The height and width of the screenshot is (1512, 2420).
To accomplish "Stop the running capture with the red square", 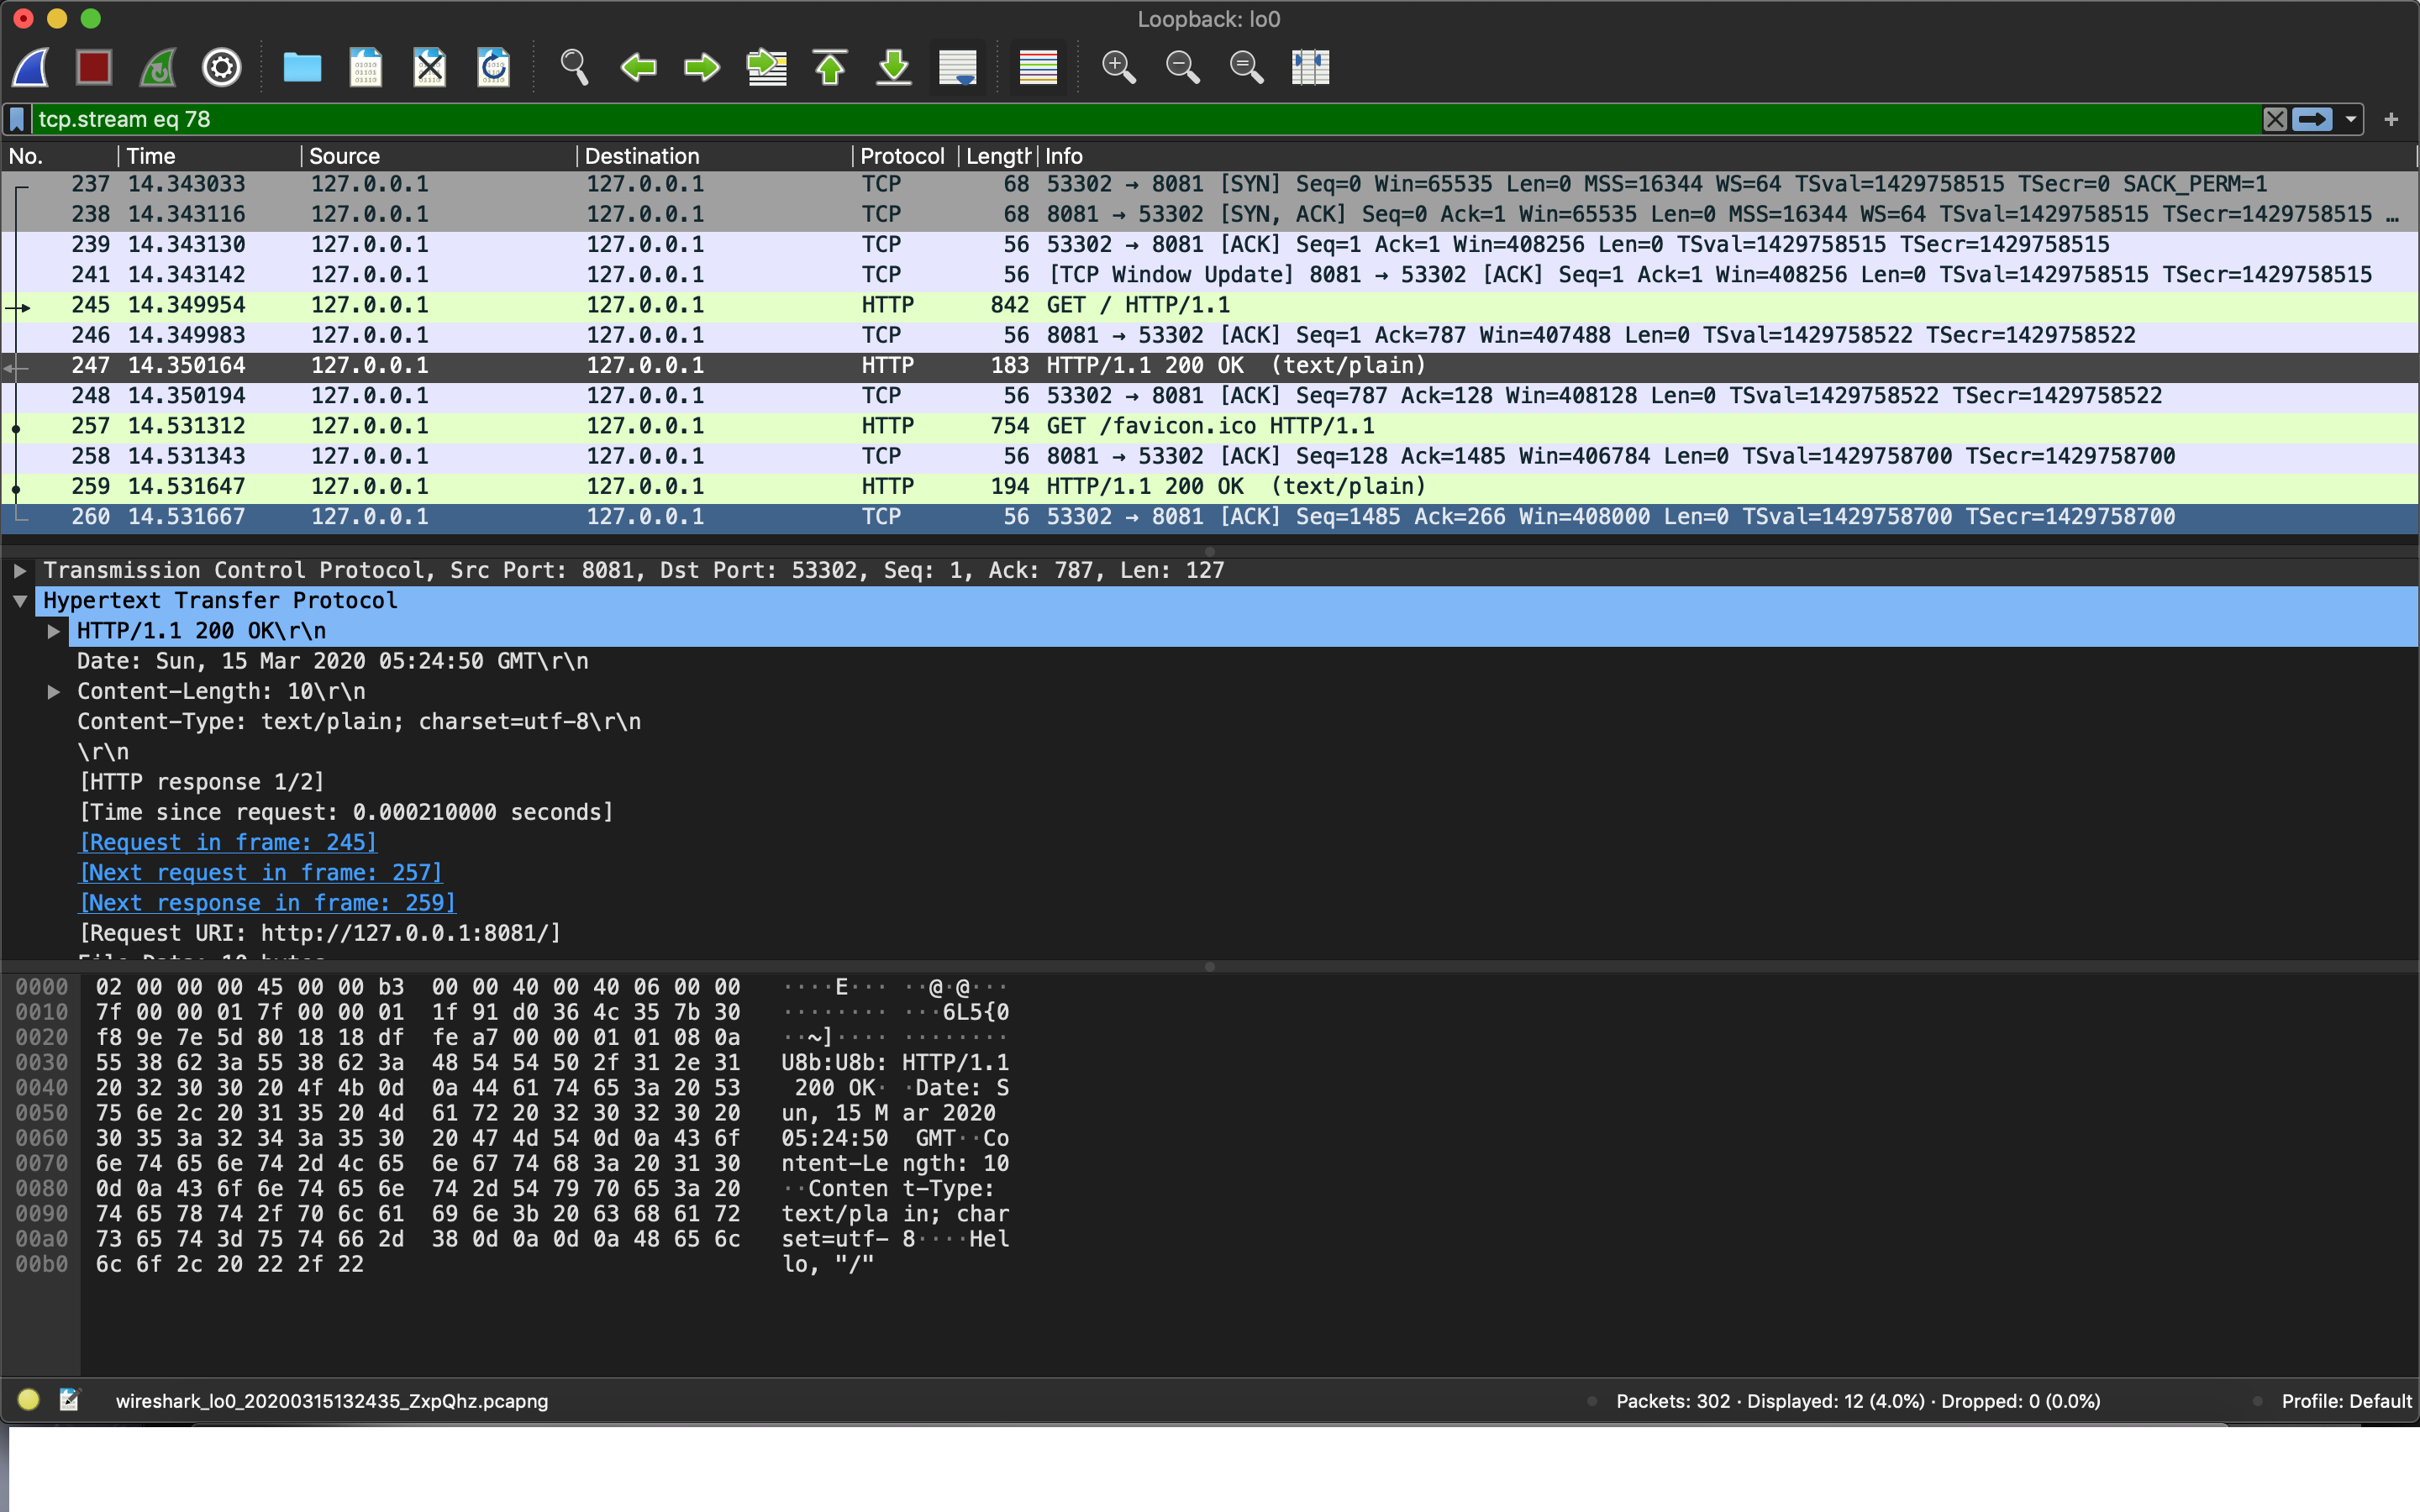I will coord(94,68).
